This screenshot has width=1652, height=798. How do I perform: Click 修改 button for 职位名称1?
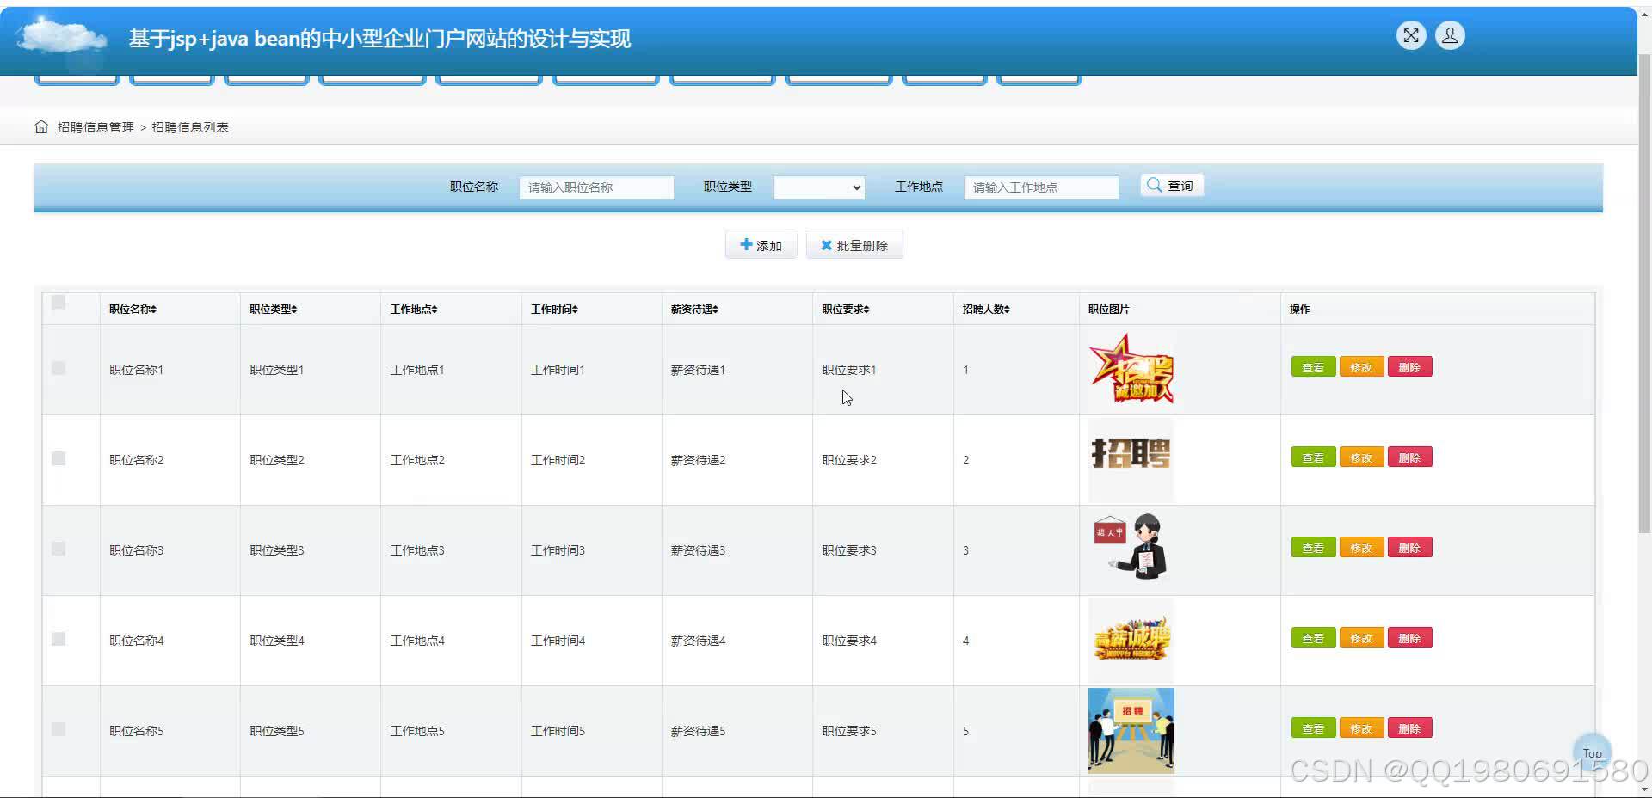click(x=1361, y=367)
